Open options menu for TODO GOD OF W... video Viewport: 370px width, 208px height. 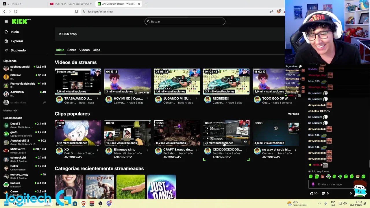295,99
